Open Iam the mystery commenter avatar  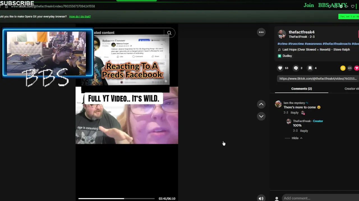[278, 104]
